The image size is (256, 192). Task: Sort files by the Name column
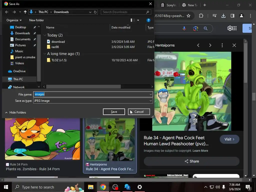[x=50, y=27]
